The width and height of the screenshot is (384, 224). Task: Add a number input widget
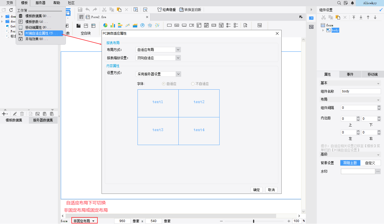(x=214, y=25)
